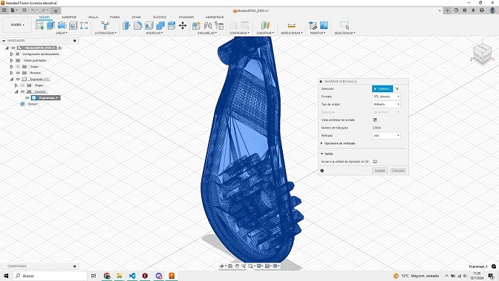Image resolution: width=499 pixels, height=281 pixels.
Task: Switch to the Superficie tab
Action: [69, 17]
